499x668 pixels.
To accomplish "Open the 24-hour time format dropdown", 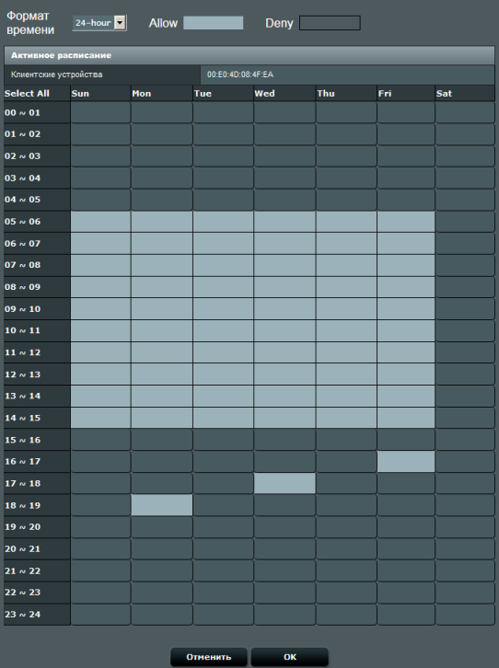I will pos(99,23).
